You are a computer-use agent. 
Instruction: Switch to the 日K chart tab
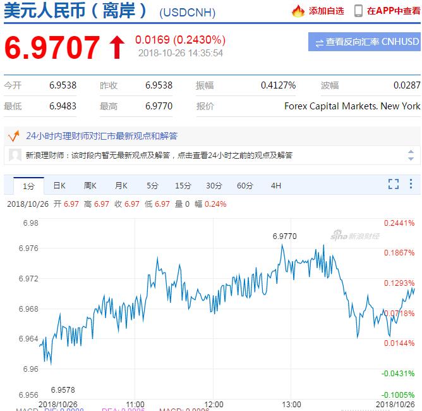click(59, 186)
